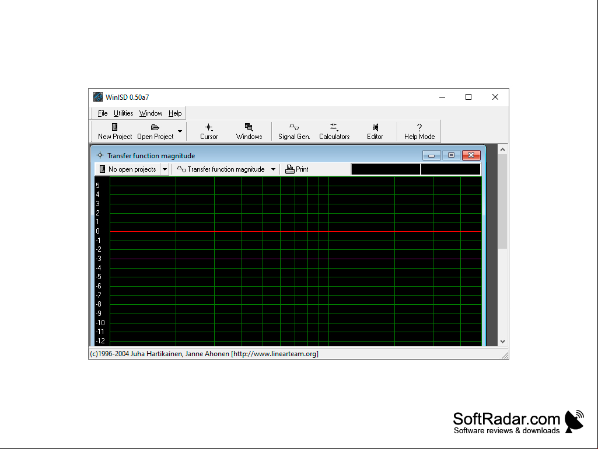Launch the Signal Gen. tool
598x449 pixels.
[x=294, y=131]
